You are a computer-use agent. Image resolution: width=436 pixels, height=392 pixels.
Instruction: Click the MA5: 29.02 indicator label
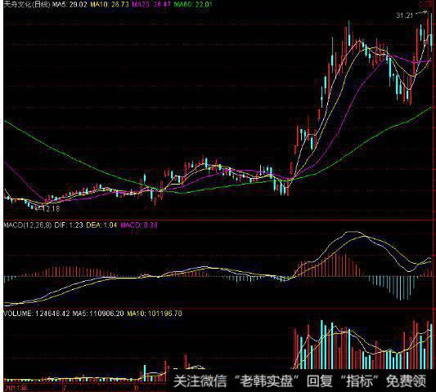click(70, 4)
